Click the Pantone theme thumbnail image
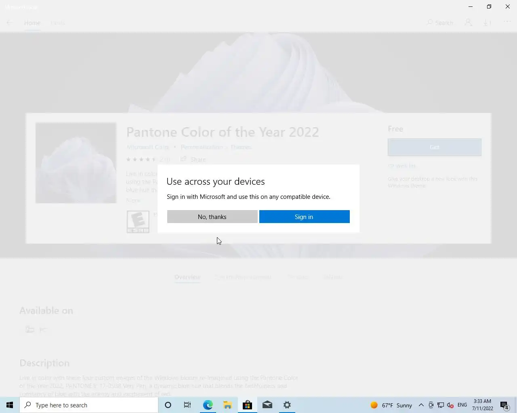The height and width of the screenshot is (413, 517). click(x=76, y=163)
